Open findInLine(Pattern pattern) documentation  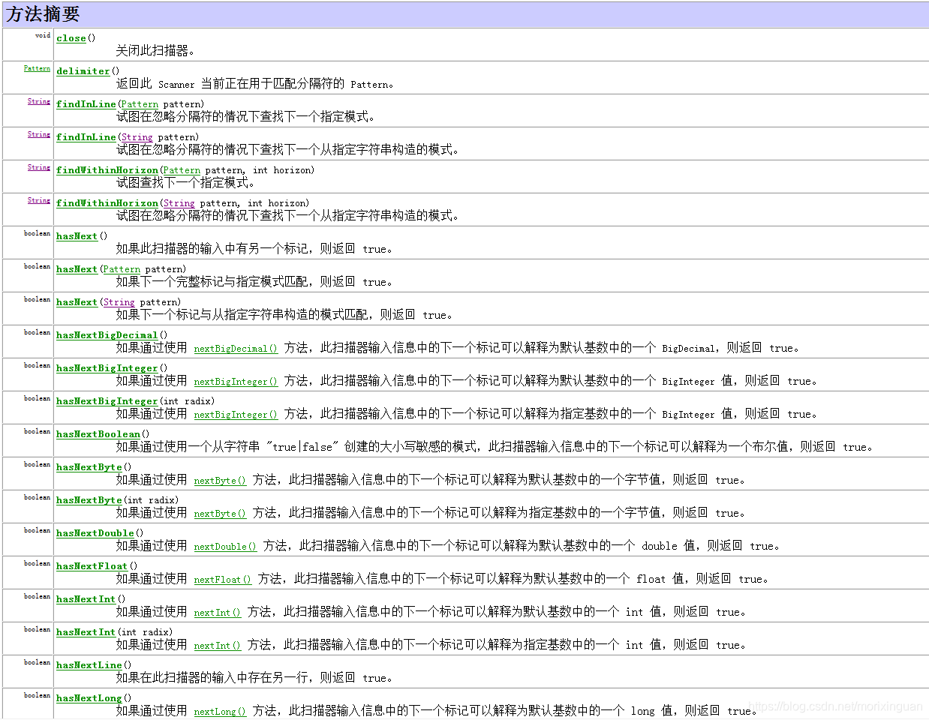point(86,103)
